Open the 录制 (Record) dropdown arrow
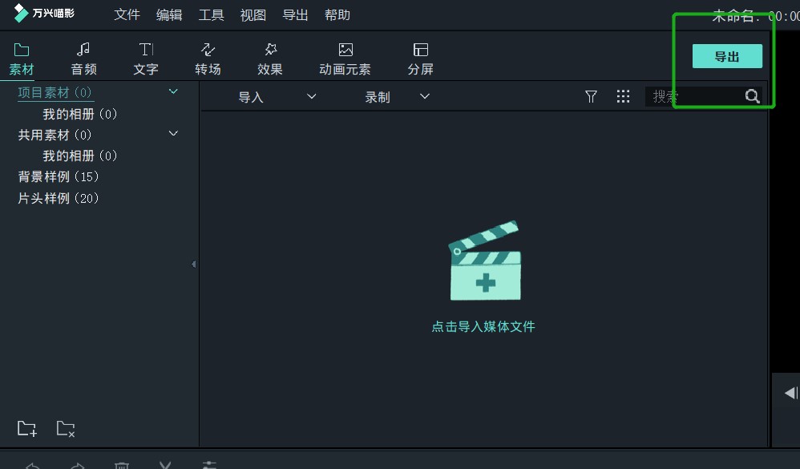 click(x=425, y=95)
